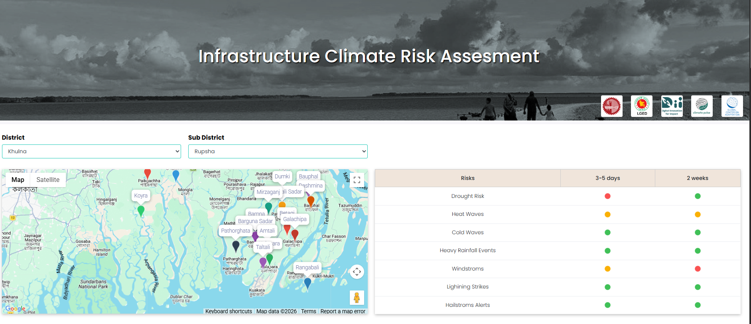This screenshot has width=751, height=324.
Task: Select the Lighining Strikes row label
Action: pyautogui.click(x=467, y=286)
